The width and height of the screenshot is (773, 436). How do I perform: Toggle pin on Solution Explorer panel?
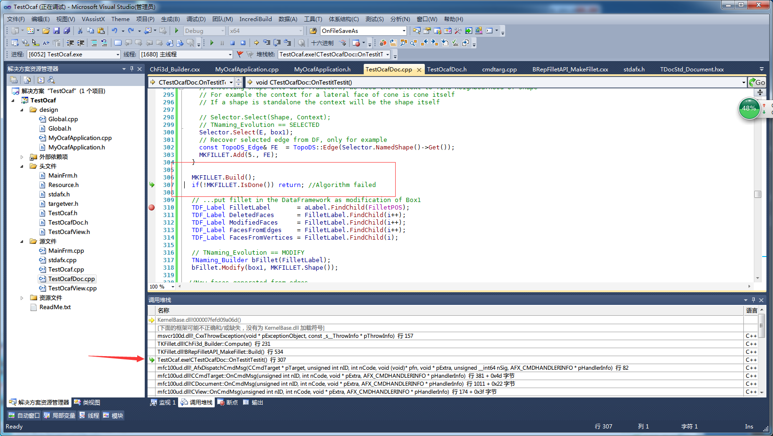pos(132,69)
